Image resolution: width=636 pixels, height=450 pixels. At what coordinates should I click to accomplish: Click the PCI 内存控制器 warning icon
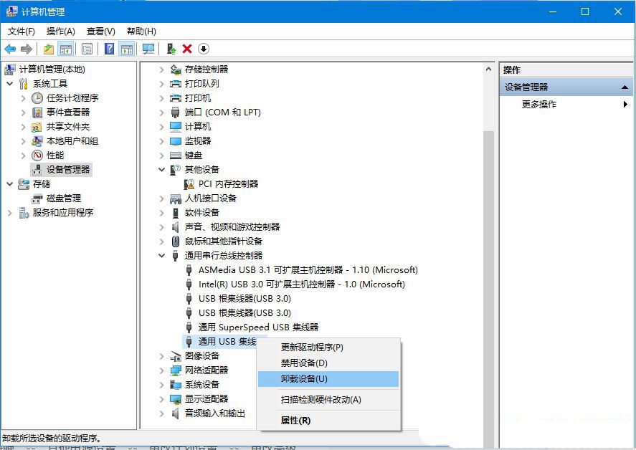pos(189,184)
